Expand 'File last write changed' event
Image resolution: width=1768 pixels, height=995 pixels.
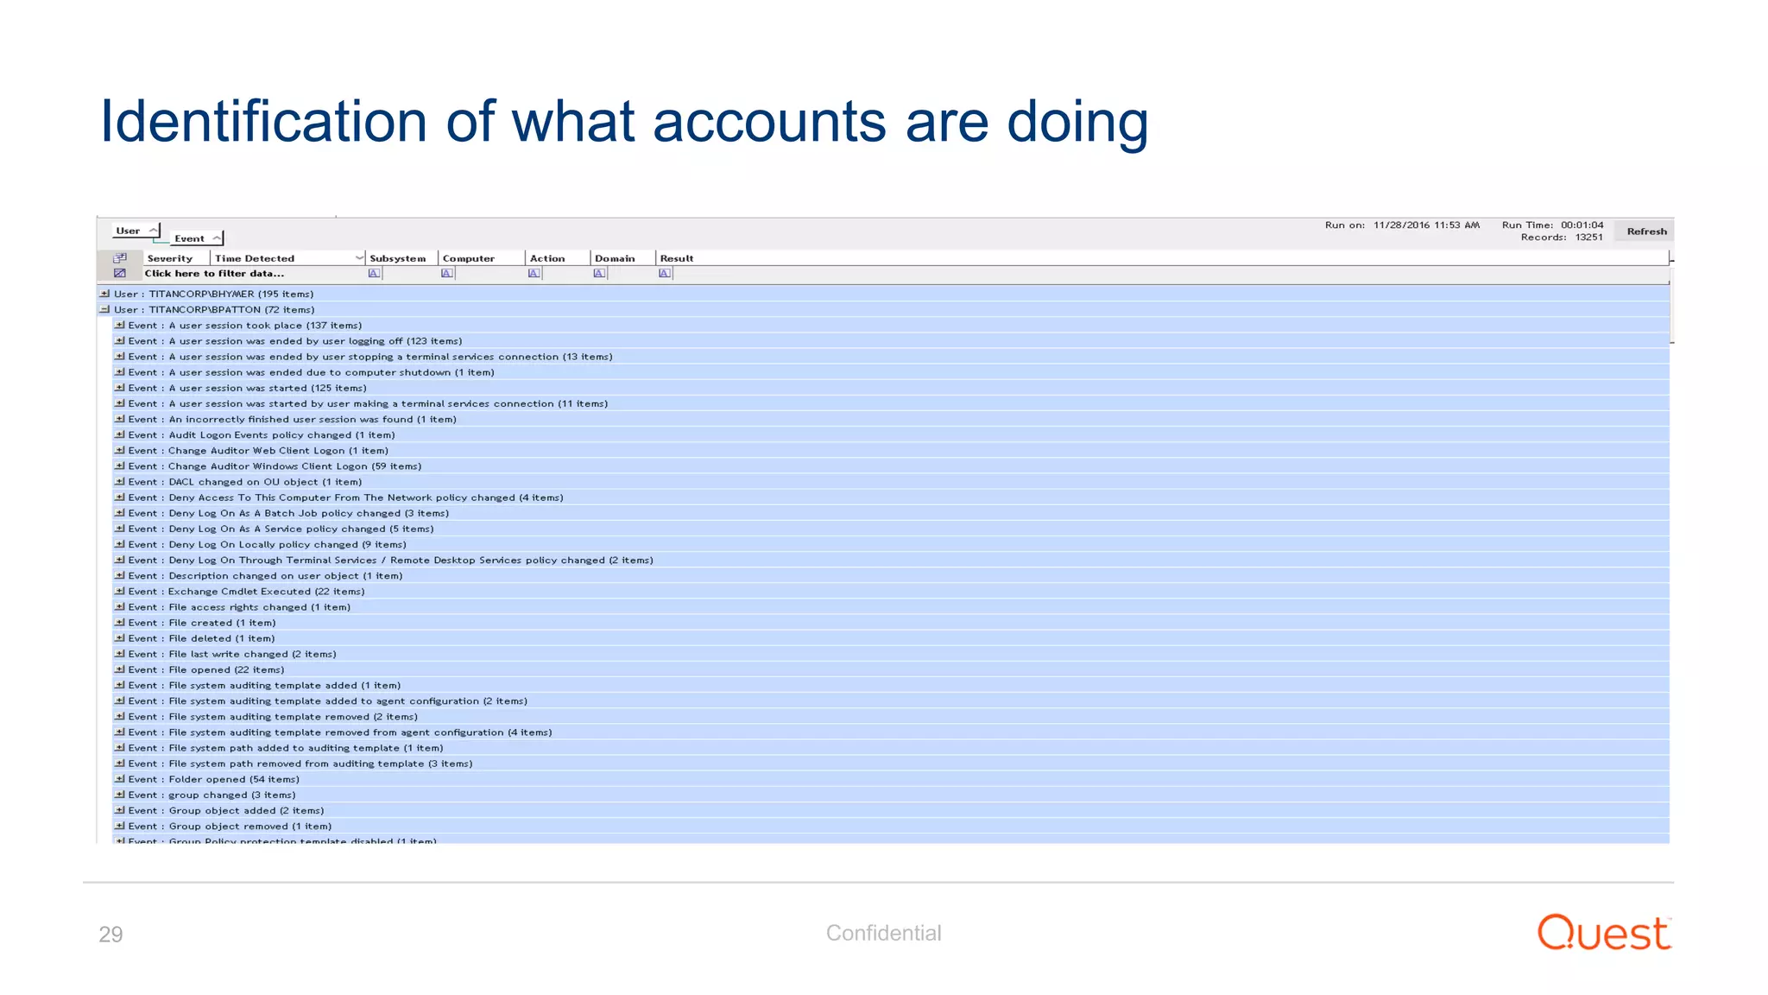coord(120,654)
